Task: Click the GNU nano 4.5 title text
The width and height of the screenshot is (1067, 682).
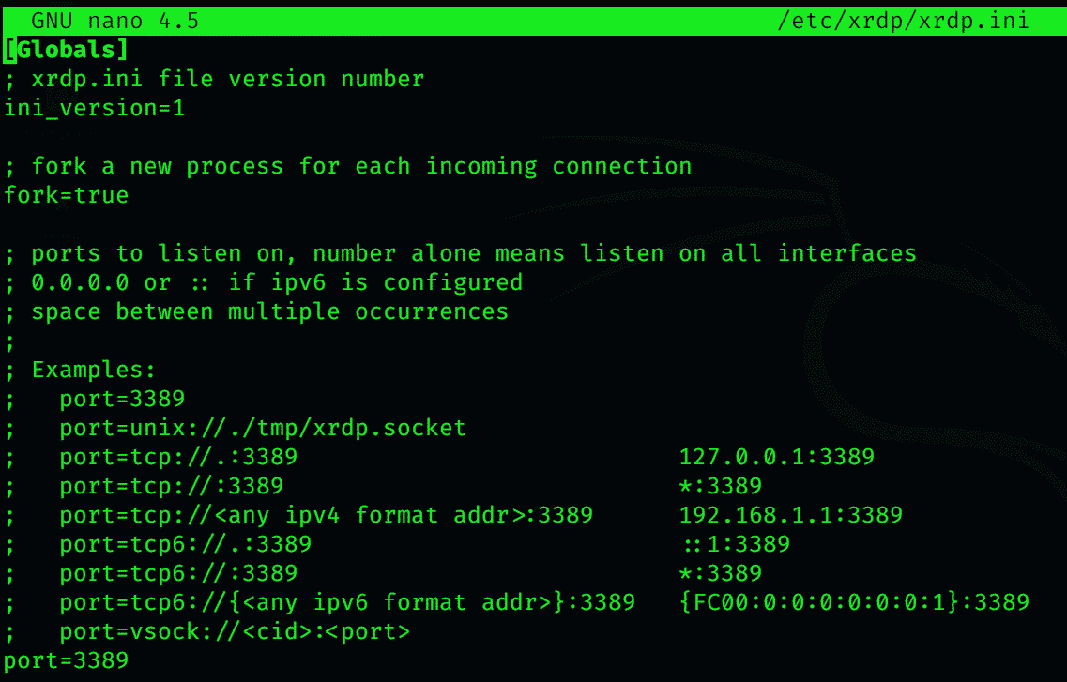Action: [x=115, y=21]
